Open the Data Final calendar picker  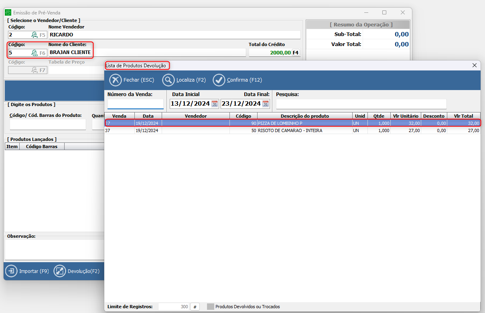(x=265, y=104)
